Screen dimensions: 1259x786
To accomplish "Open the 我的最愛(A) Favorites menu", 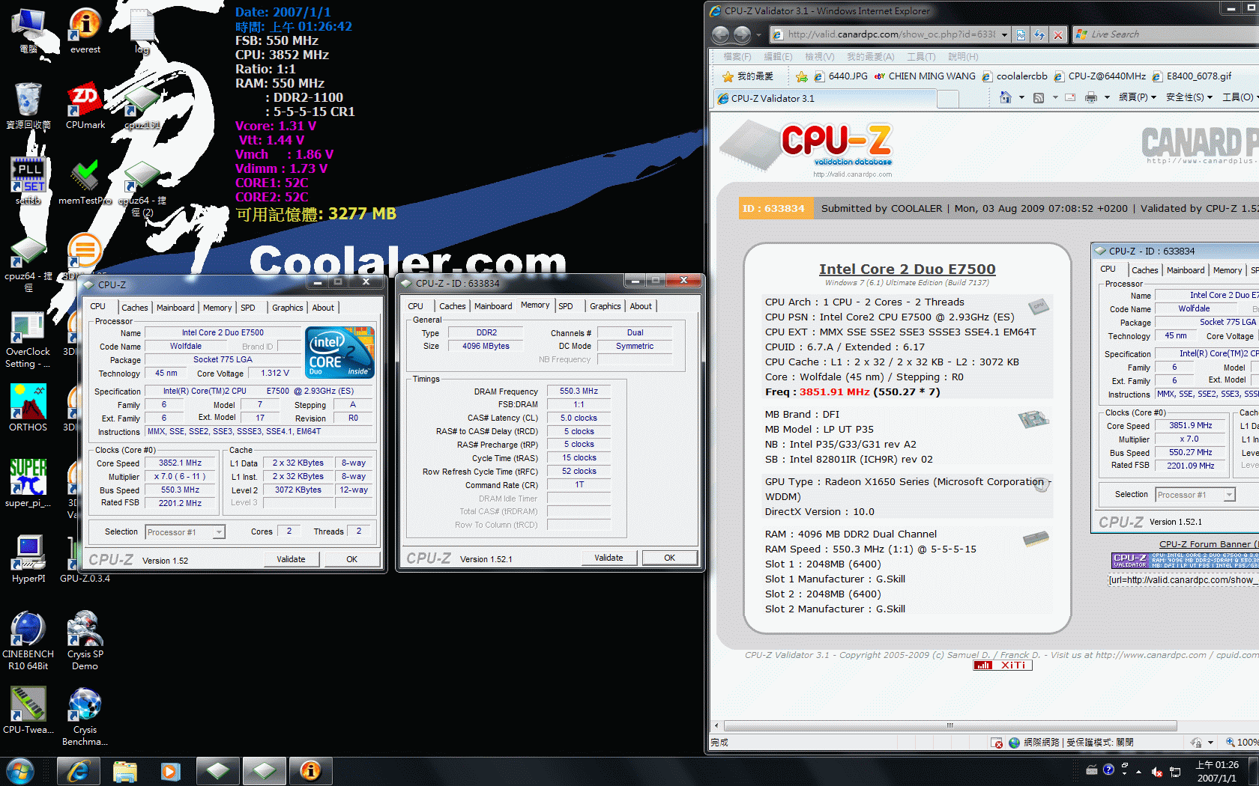I will pyautogui.click(x=870, y=57).
